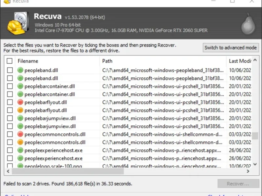Tick checkbox for red-status peoplebarflyout.dll row

pyautogui.click(x=10, y=102)
